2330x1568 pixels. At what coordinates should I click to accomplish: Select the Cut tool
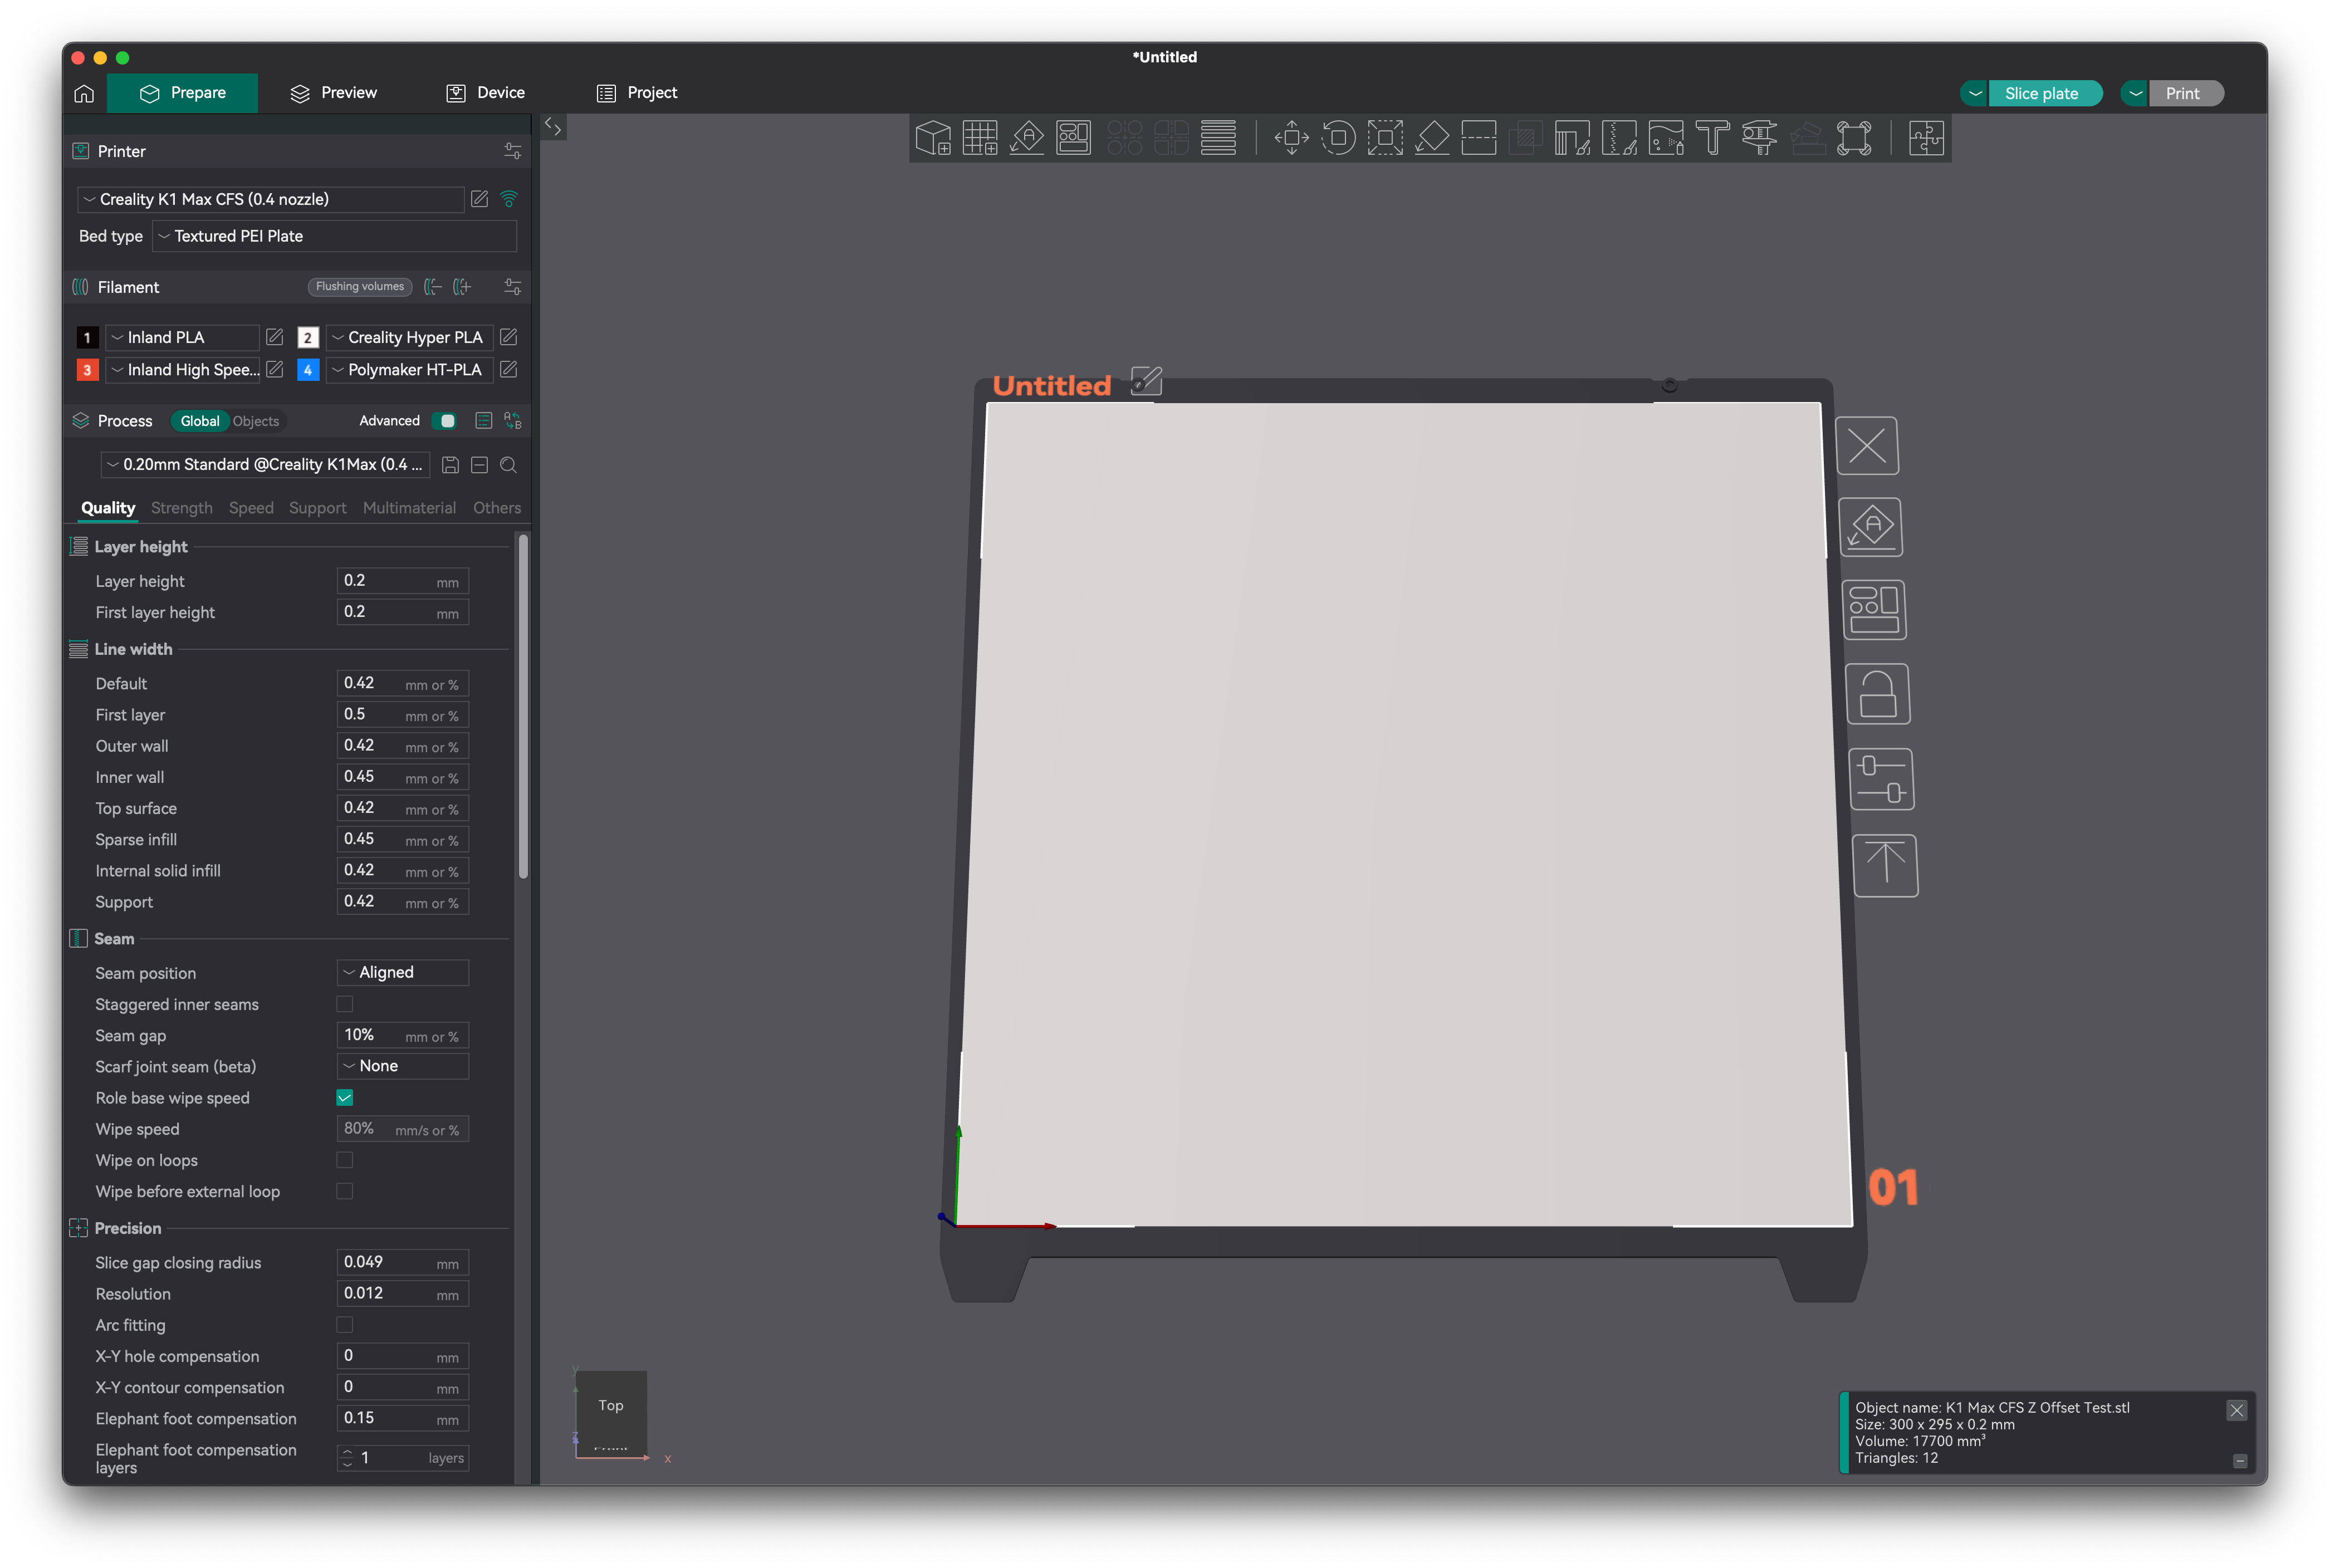pyautogui.click(x=1479, y=138)
